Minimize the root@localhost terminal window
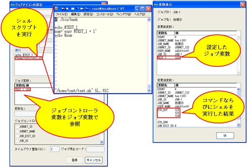Viewport: 247px width, 167px height. [137, 8]
